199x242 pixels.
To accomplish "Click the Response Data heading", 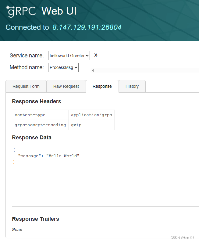I will pyautogui.click(x=32, y=138).
